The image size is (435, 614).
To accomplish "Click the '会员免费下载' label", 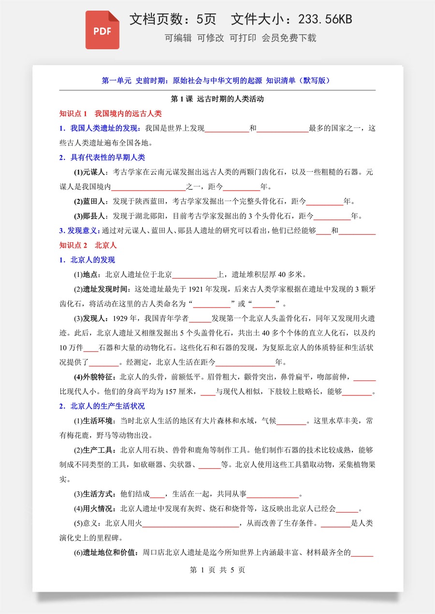I will click(289, 38).
